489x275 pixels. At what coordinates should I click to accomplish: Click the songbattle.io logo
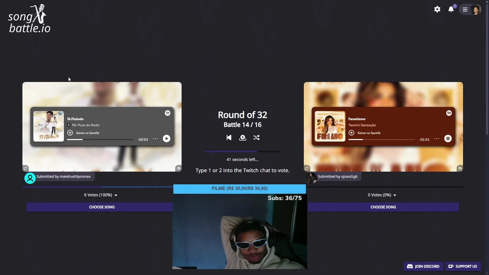point(29,18)
